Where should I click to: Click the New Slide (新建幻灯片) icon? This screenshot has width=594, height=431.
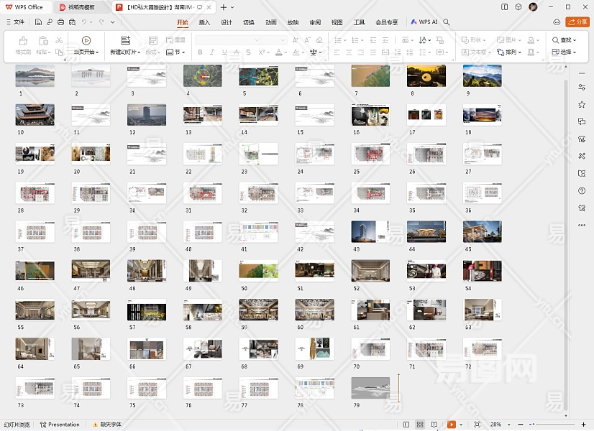(x=125, y=41)
